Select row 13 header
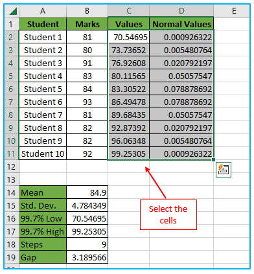Viewport: 254px width, 274px height. click(12, 179)
